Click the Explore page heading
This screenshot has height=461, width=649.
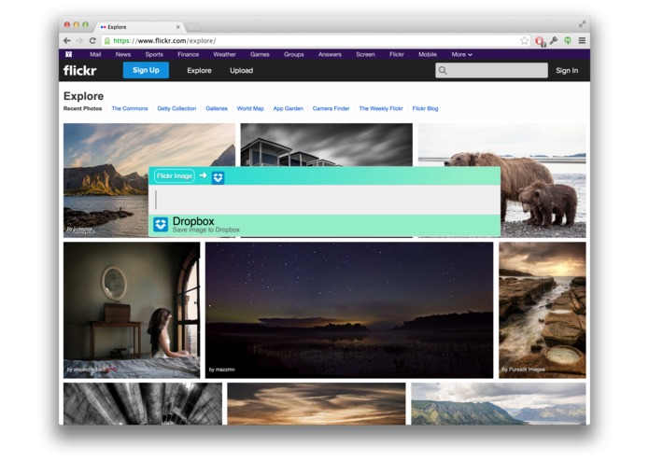tap(84, 96)
